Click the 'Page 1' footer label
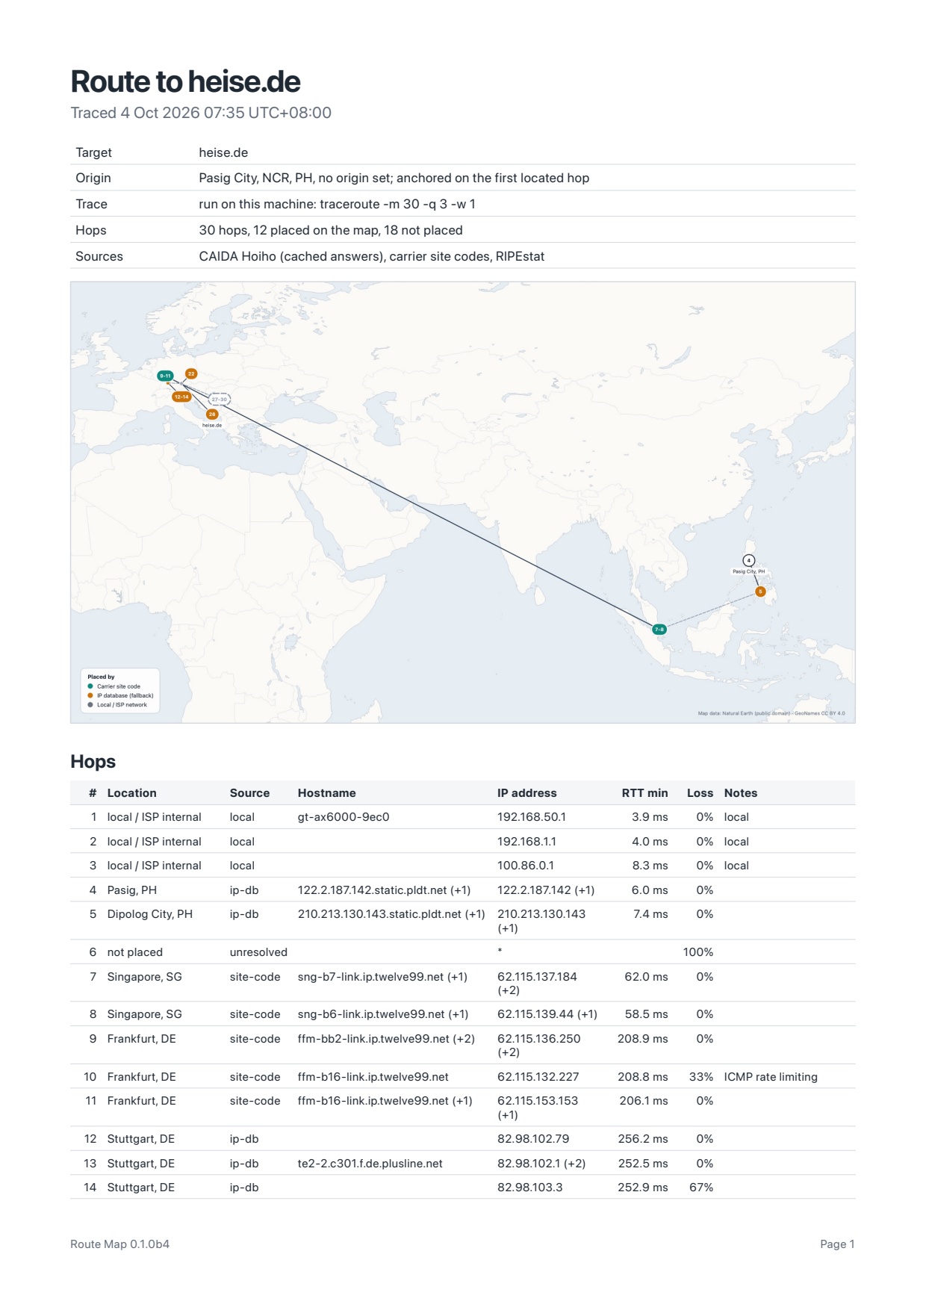926x1310 pixels. point(837,1244)
